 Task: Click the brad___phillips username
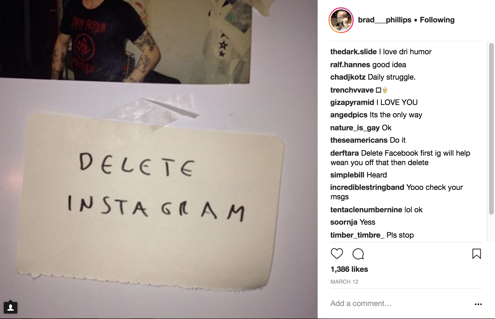(385, 20)
